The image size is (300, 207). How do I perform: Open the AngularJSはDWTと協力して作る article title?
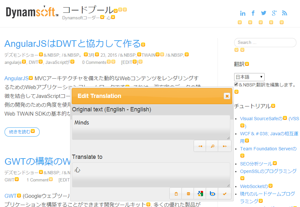tap(72, 44)
